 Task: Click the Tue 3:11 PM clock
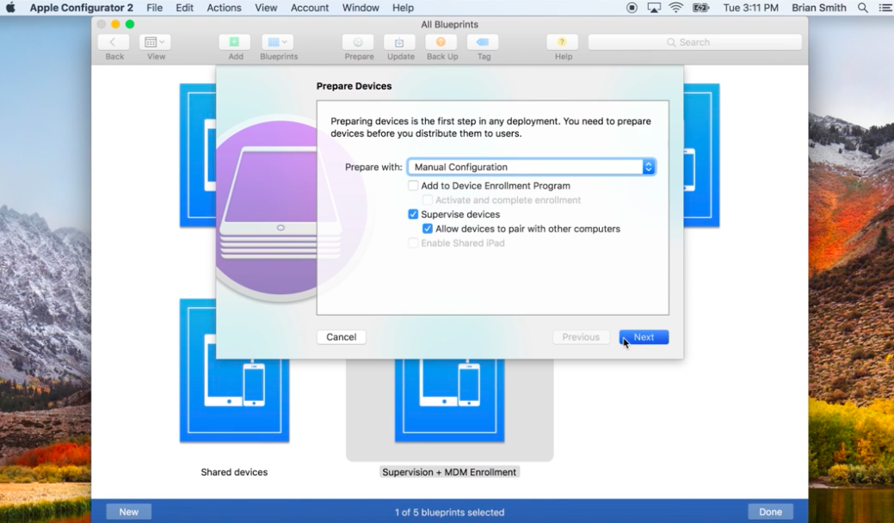pos(751,8)
